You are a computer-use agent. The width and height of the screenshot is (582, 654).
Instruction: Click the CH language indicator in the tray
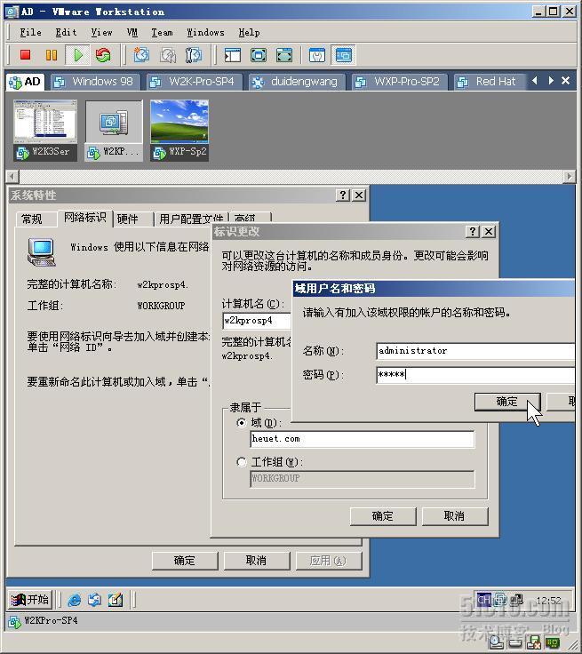coord(483,600)
